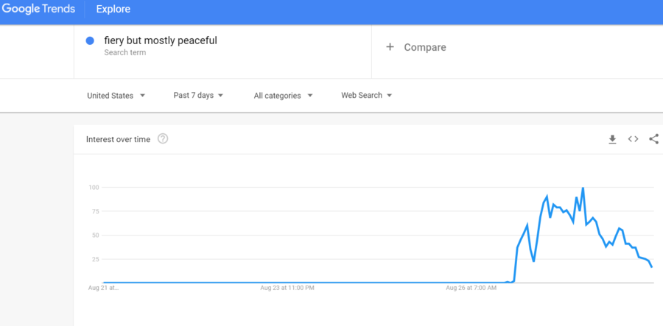The width and height of the screenshot is (663, 326).
Task: Open the All categories dropdown
Action: click(283, 96)
